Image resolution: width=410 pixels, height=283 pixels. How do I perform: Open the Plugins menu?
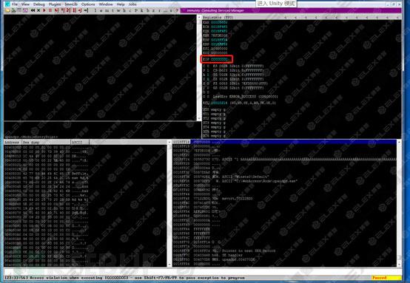tap(55, 4)
